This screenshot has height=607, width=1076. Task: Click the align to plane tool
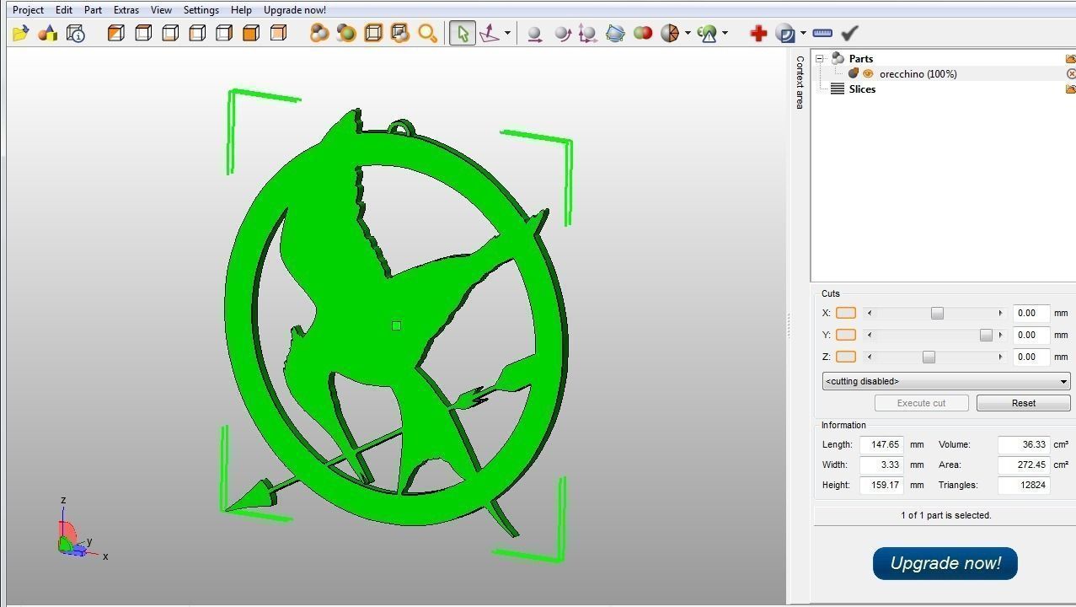pyautogui.click(x=490, y=33)
